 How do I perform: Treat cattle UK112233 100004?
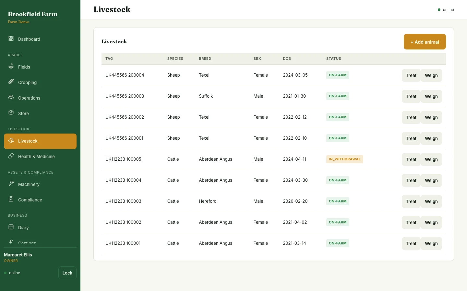click(x=411, y=180)
